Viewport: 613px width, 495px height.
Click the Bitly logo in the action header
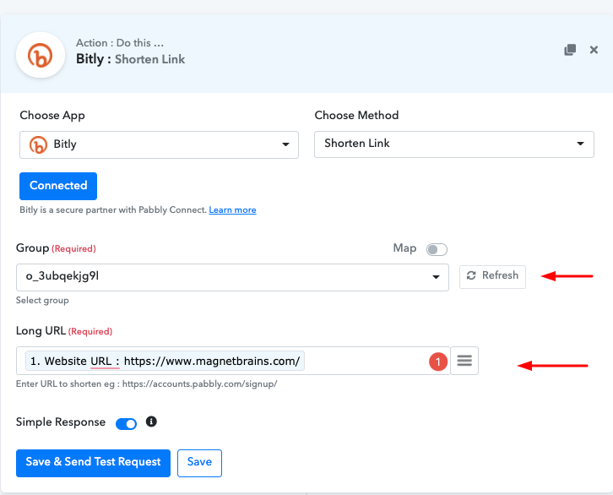(40, 55)
